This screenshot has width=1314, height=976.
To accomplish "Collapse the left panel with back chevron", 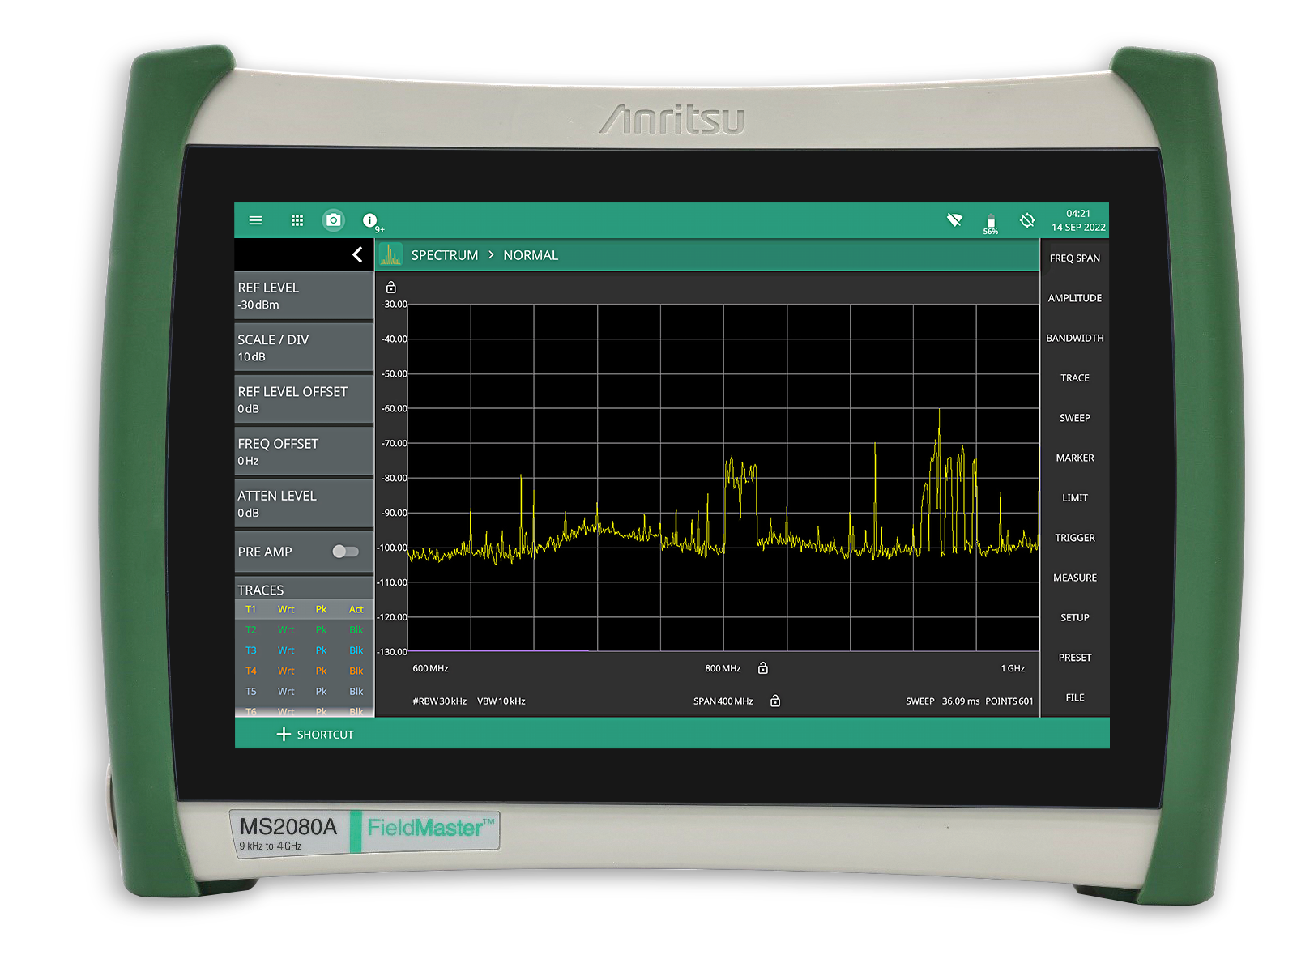I will (x=357, y=255).
